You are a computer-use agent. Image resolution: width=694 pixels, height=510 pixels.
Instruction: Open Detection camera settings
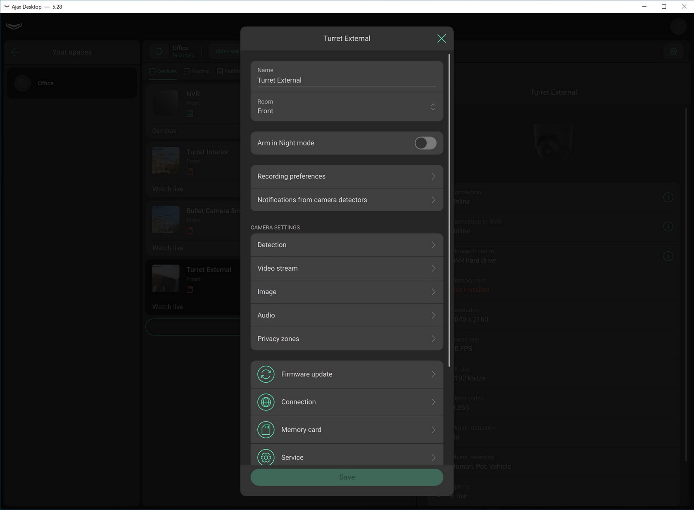click(347, 245)
